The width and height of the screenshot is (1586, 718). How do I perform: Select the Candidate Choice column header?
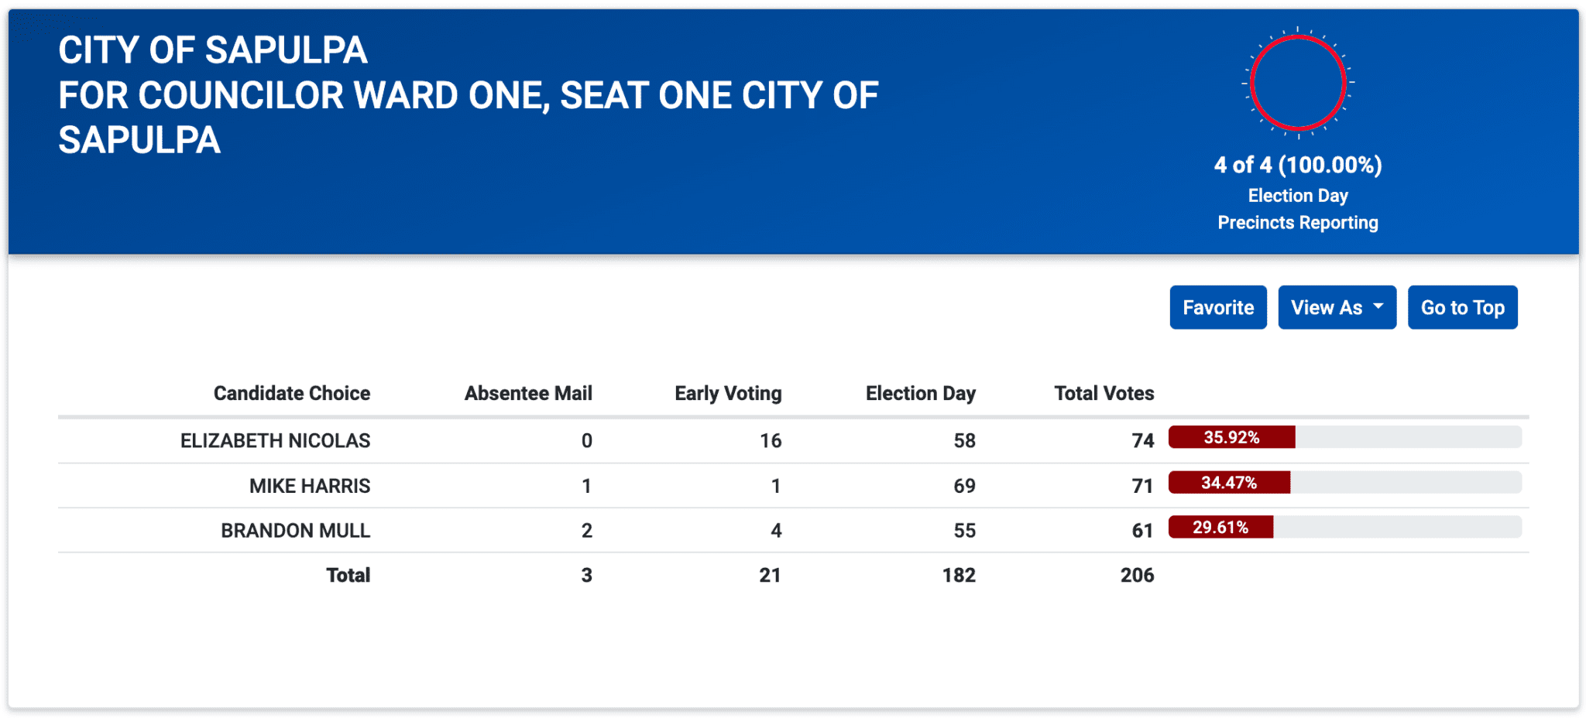(x=291, y=393)
